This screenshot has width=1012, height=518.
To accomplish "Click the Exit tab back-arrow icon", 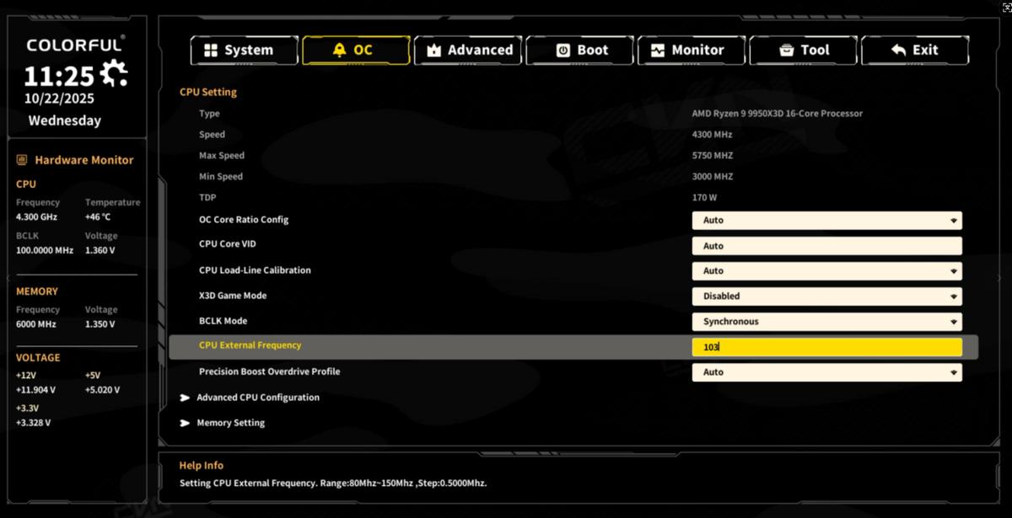I will 898,51.
